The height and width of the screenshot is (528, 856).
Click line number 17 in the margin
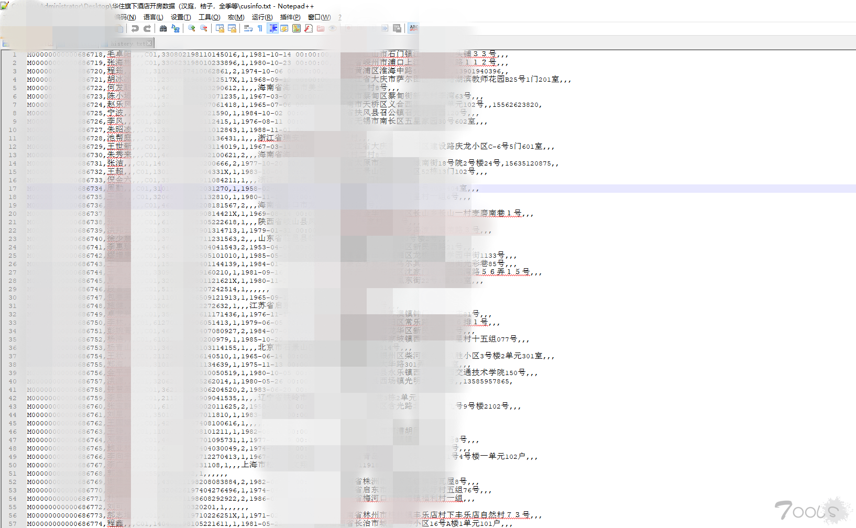(13, 189)
